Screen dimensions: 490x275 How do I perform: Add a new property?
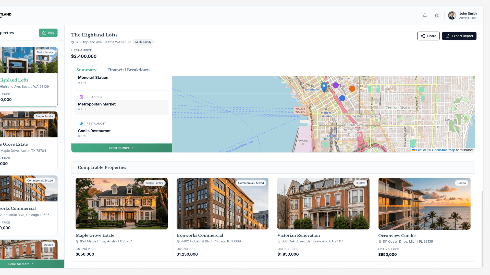tap(48, 33)
